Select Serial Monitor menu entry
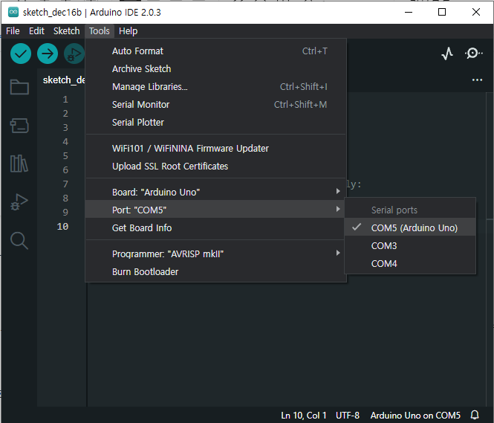The image size is (494, 423). tap(216, 104)
